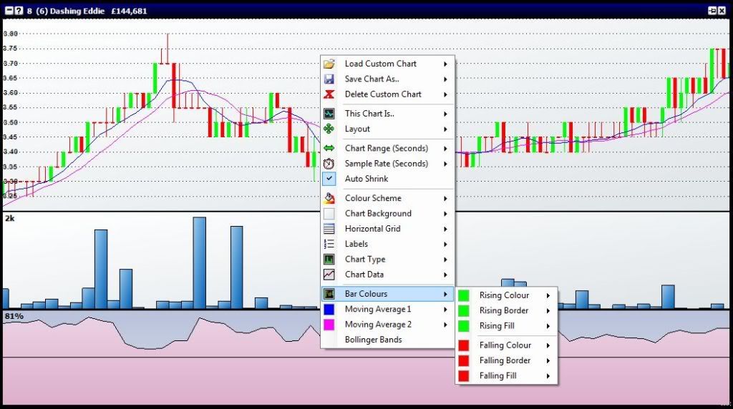Click the red Falling Colour swatch
Viewport: 733px width, 409px height.
click(464, 345)
